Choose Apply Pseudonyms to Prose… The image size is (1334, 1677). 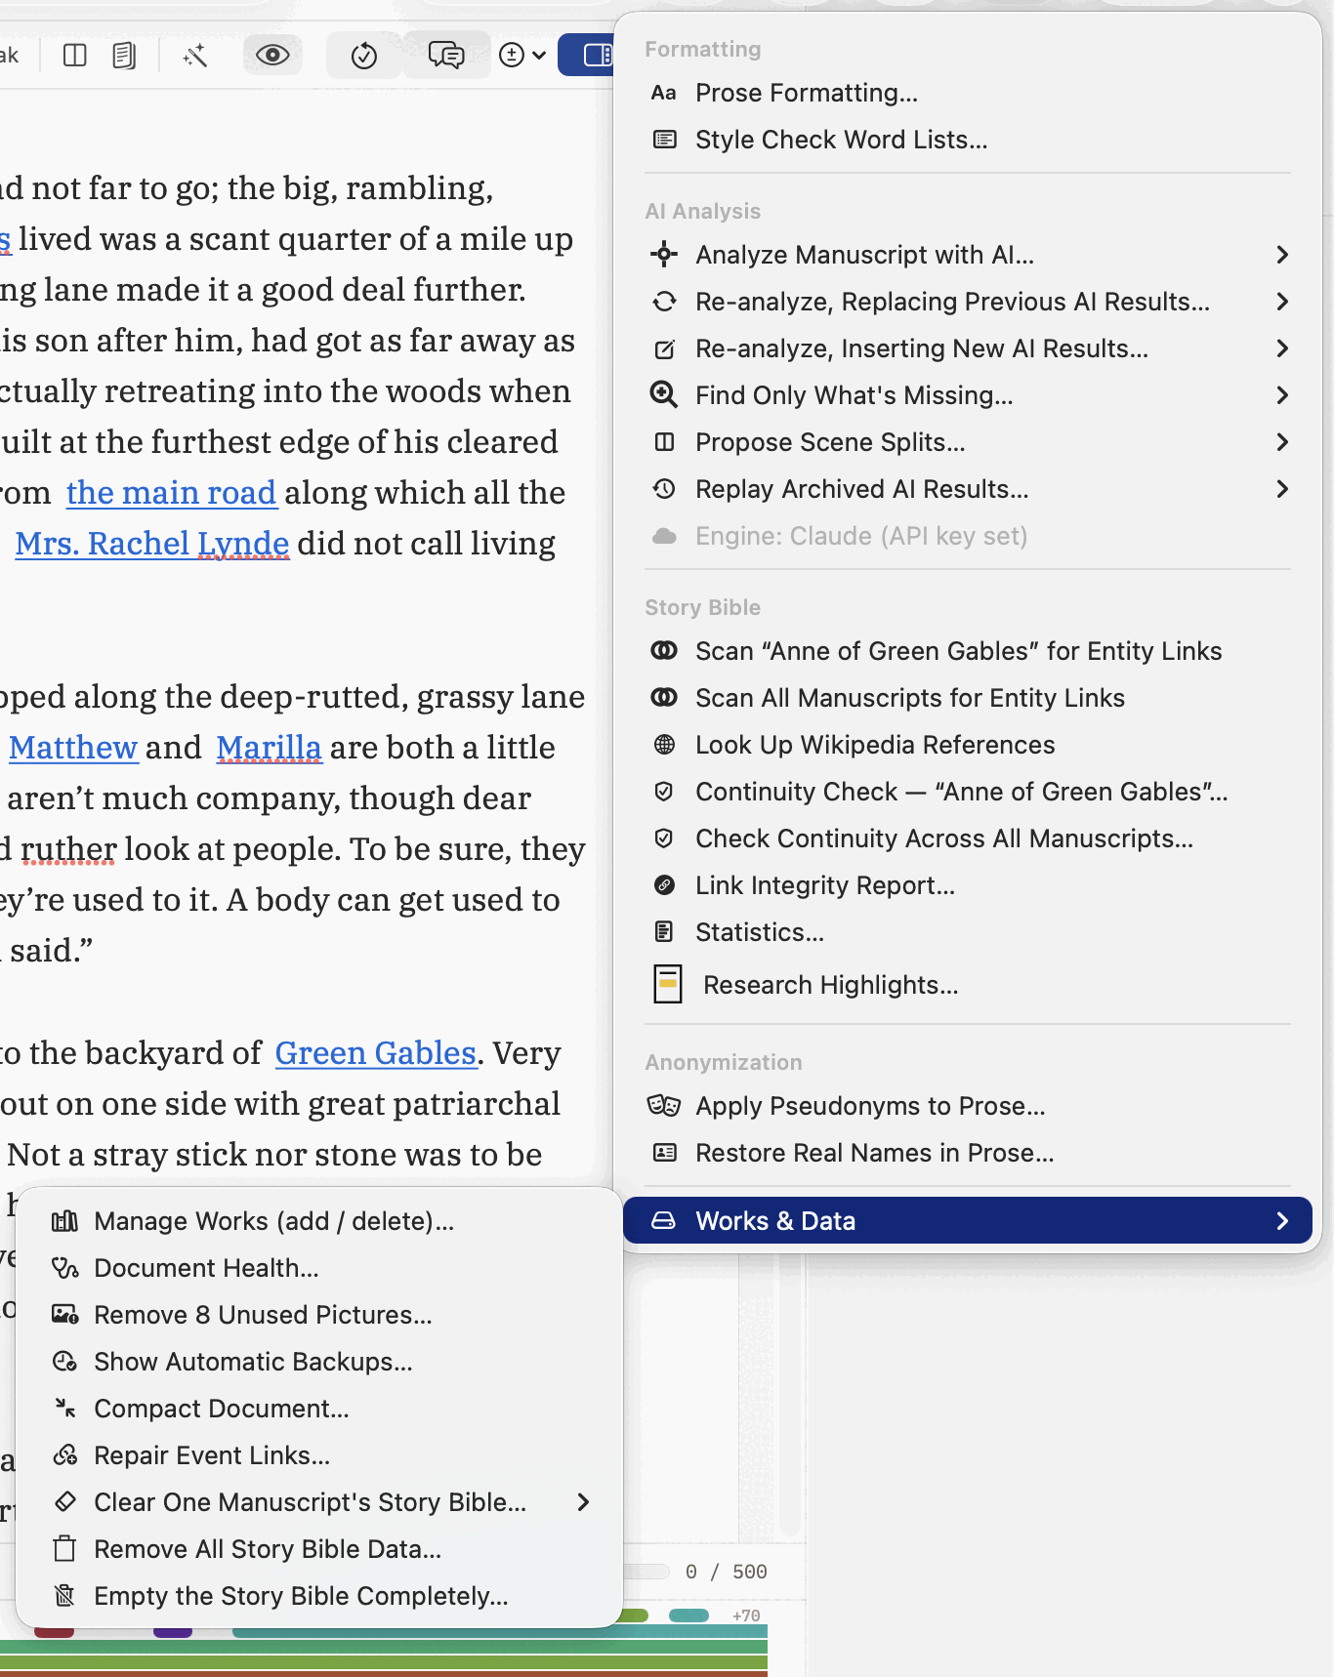[967, 1106]
